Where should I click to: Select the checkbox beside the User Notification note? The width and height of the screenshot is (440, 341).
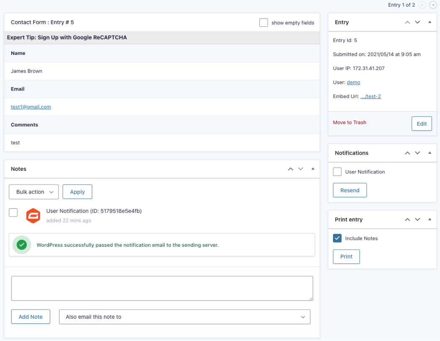[13, 213]
